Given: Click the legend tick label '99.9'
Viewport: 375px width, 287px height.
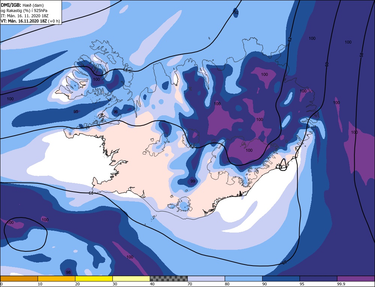Looking at the screenshot, I should pos(340,284).
